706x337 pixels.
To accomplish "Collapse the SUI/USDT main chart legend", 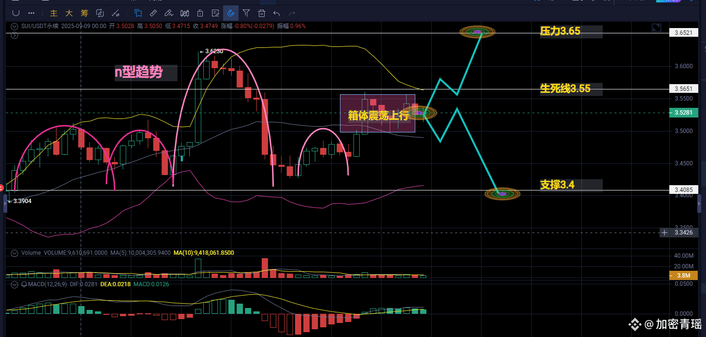I will 14,26.
